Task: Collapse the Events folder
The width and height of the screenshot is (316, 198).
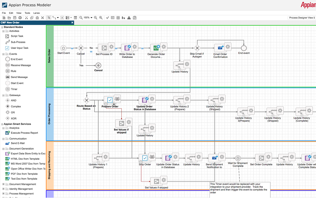Action: click(x=3, y=54)
